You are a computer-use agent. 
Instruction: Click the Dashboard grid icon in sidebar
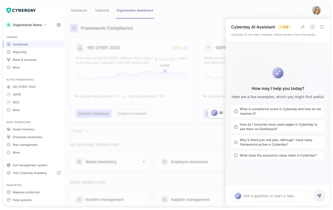[x=9, y=44]
